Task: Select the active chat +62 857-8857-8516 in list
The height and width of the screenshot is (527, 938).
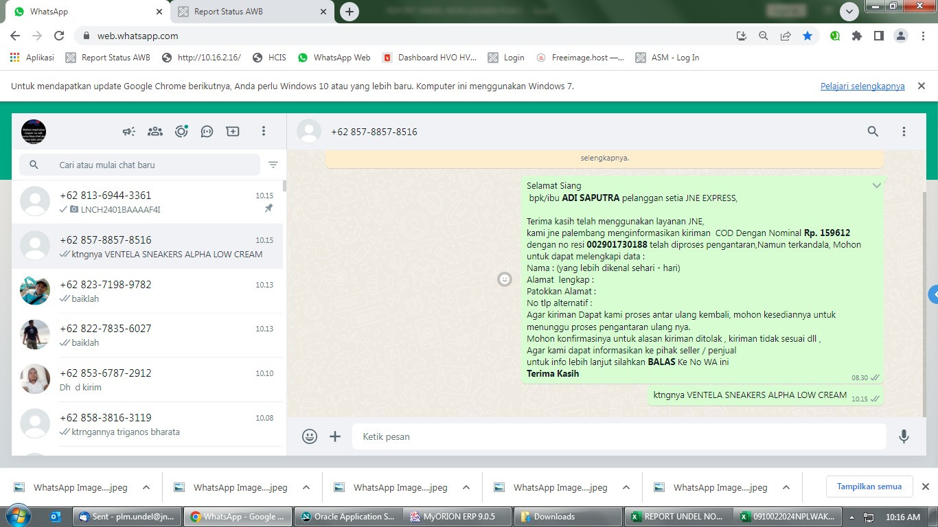Action: tap(147, 246)
